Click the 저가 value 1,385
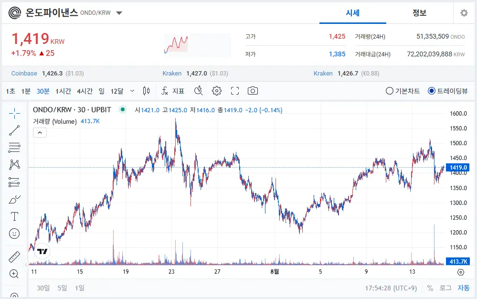 tap(337, 54)
